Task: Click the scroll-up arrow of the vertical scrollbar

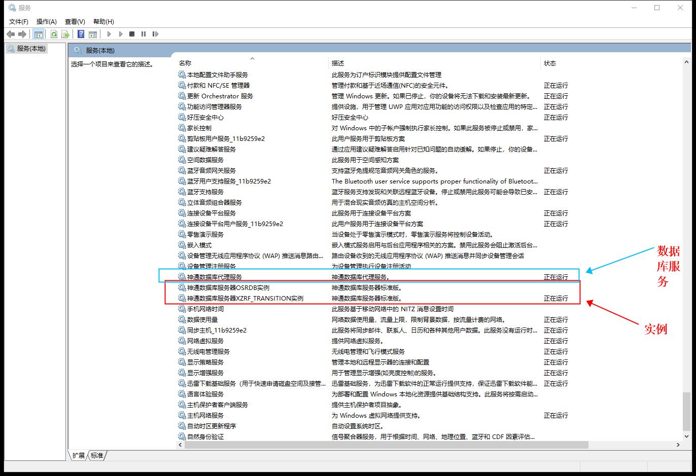Action: point(686,62)
